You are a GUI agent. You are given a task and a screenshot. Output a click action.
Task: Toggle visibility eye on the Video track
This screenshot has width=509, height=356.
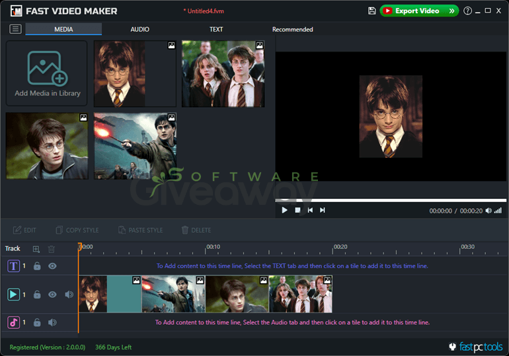click(x=52, y=295)
